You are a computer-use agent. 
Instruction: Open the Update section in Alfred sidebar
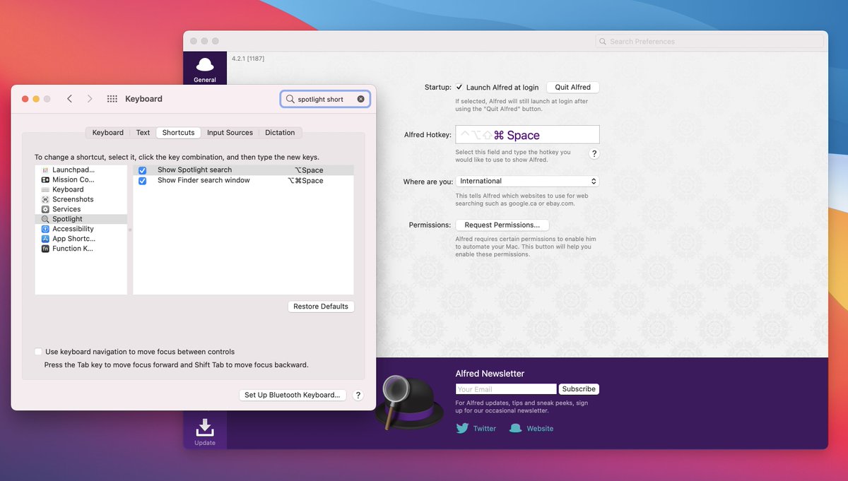coord(205,432)
